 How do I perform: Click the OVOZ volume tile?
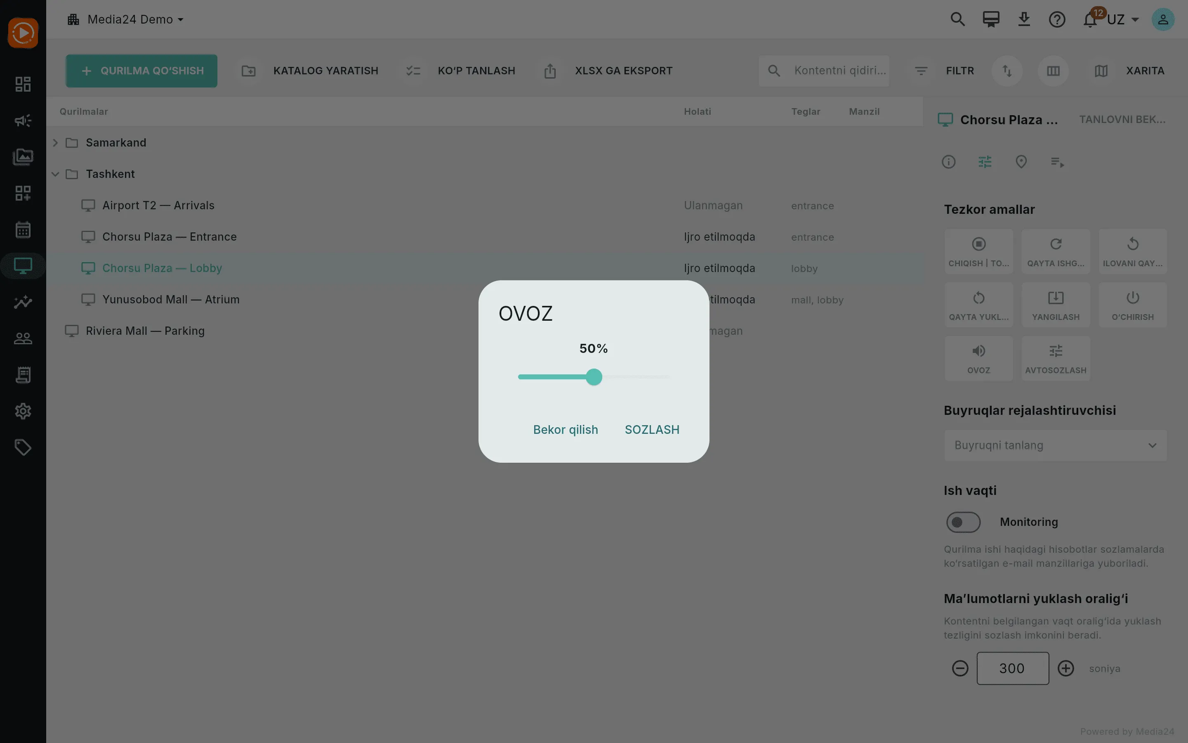[x=978, y=358]
